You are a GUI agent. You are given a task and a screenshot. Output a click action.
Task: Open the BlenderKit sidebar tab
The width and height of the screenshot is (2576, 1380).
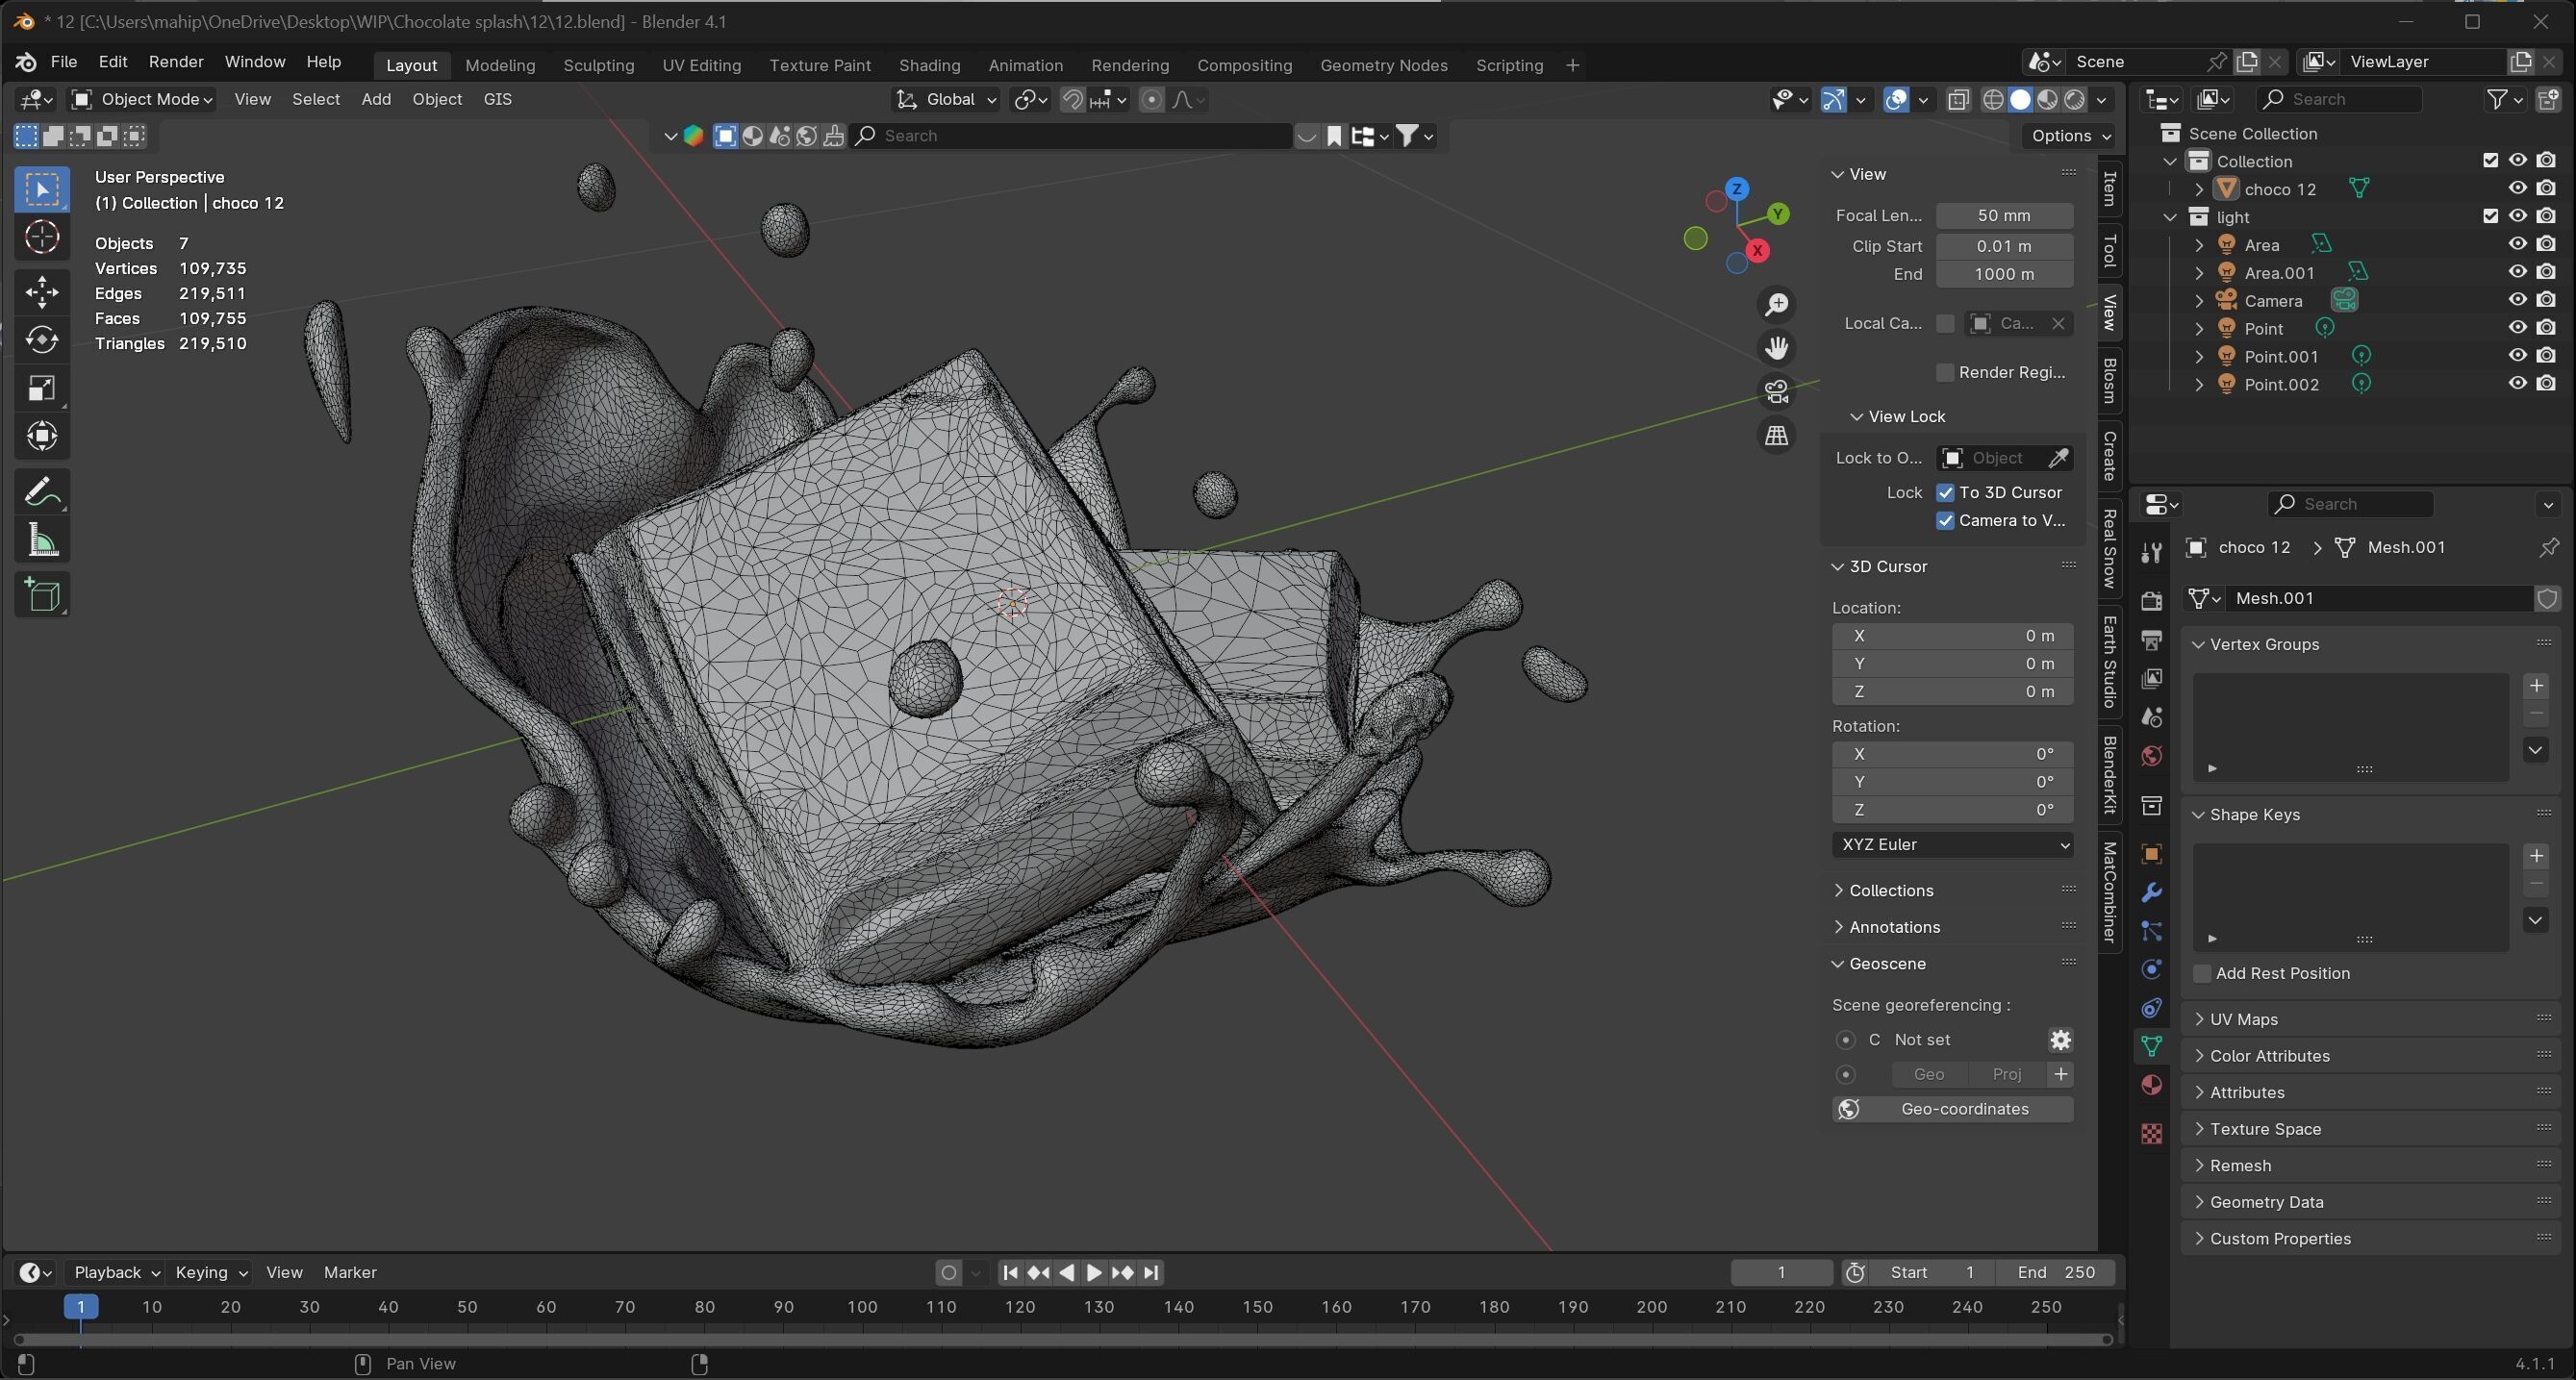pos(2109,774)
